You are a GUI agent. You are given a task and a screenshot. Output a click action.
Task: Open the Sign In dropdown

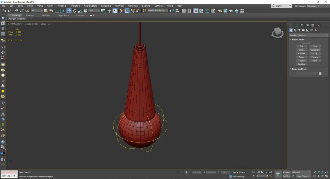[281, 6]
